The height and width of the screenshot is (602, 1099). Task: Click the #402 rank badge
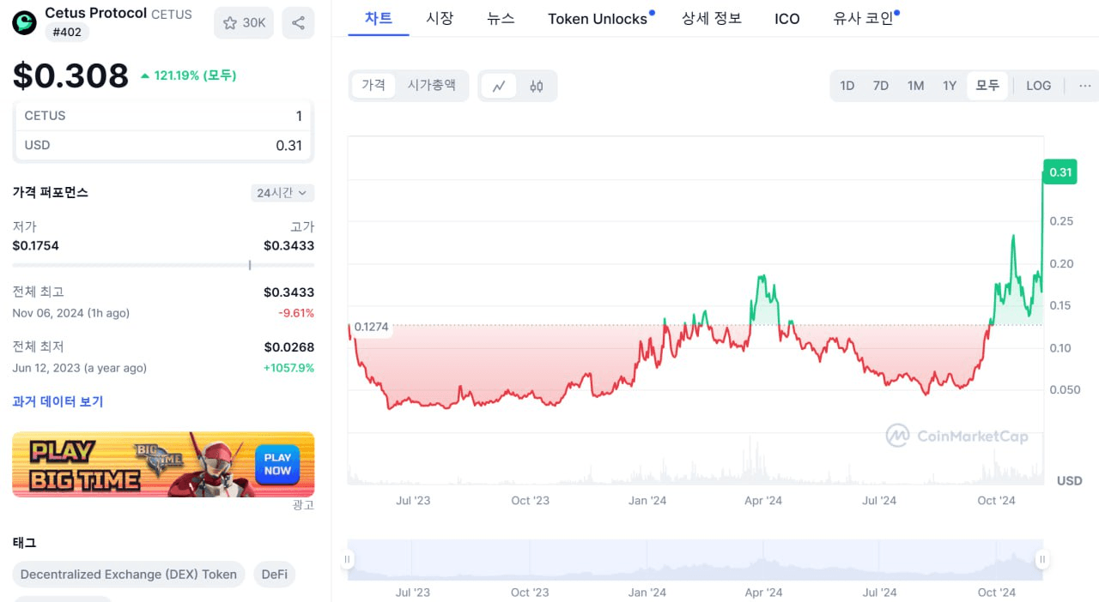tap(67, 32)
